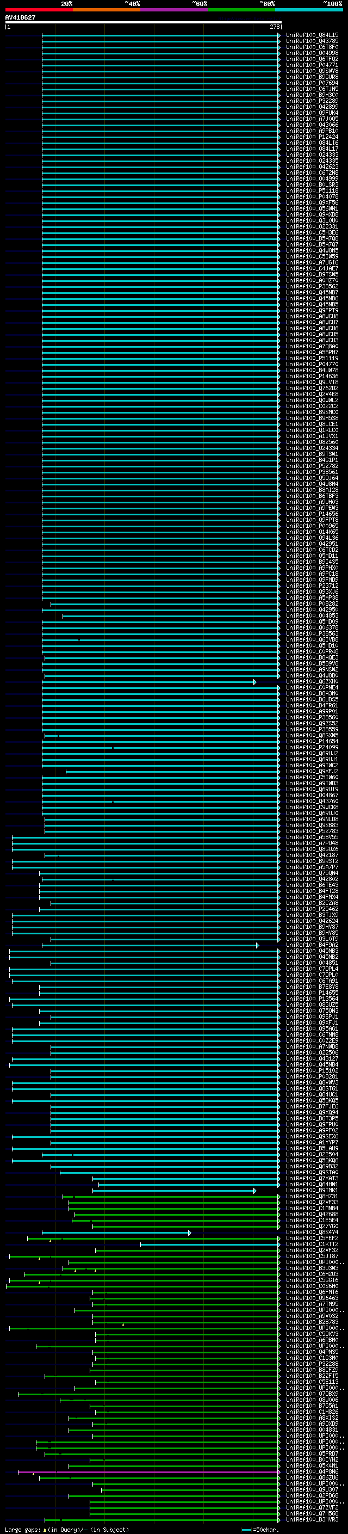
Task: Select label UniRef100_Q86ZU6
Action: [312, 1477]
